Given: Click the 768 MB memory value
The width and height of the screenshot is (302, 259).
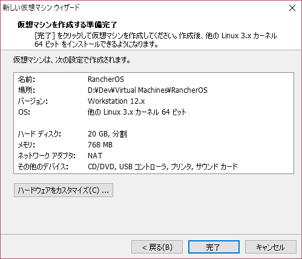Looking at the screenshot, I should pos(100,145).
